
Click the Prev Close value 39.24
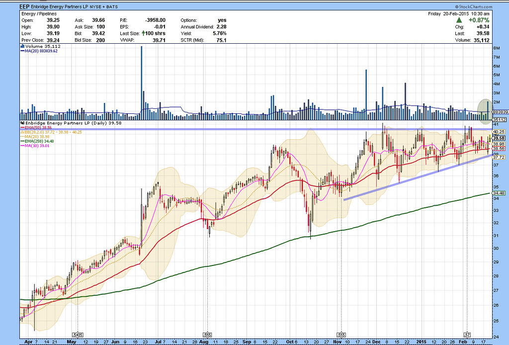tap(53, 40)
